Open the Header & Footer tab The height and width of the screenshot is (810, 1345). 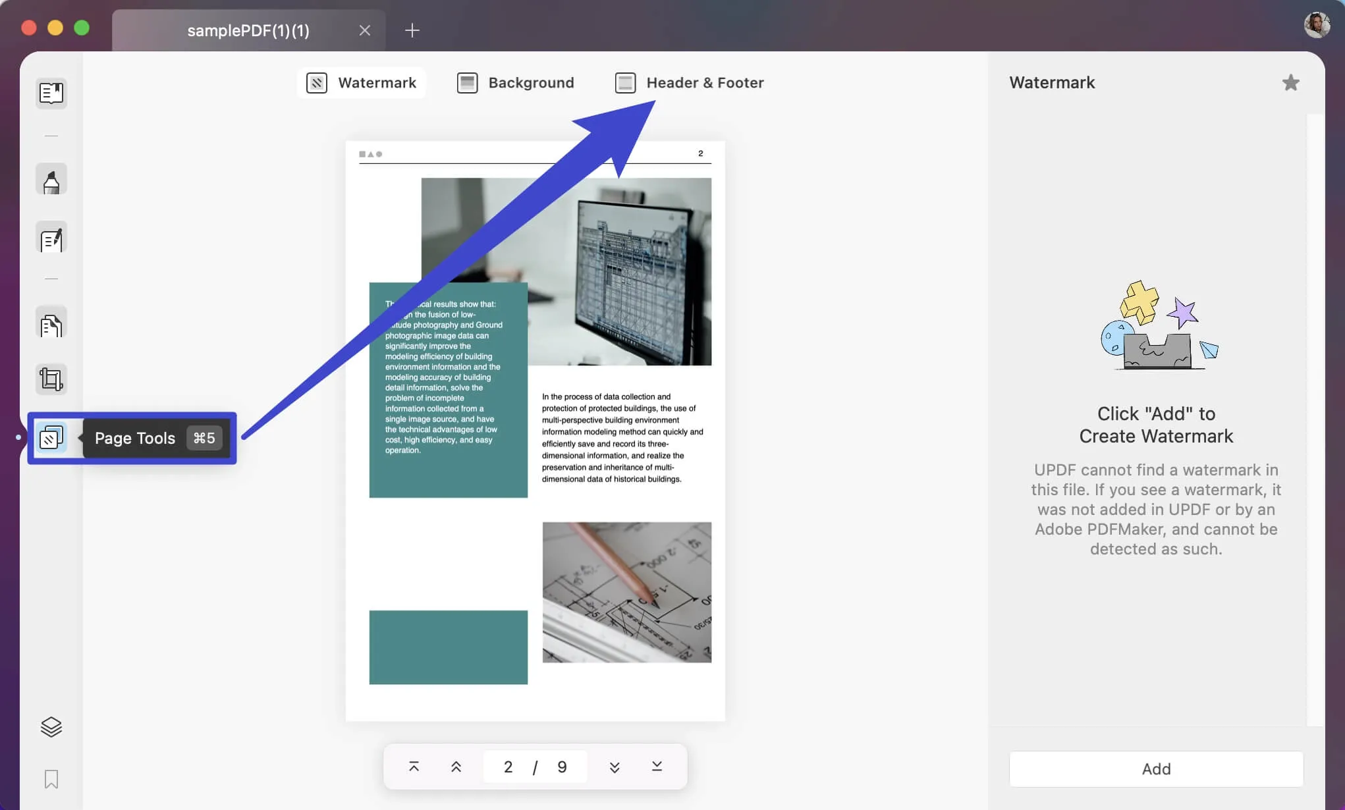[689, 82]
